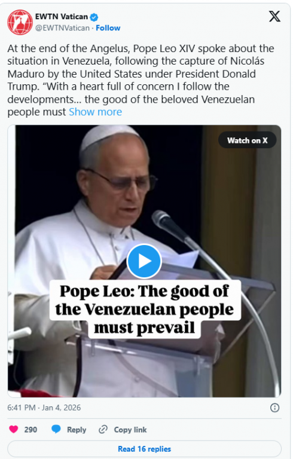Play the Pope Leo video

(144, 261)
